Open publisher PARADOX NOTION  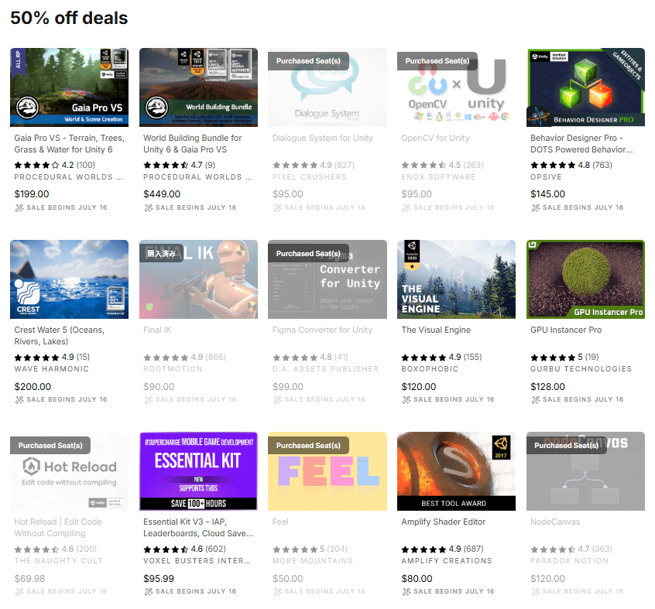[x=569, y=561]
